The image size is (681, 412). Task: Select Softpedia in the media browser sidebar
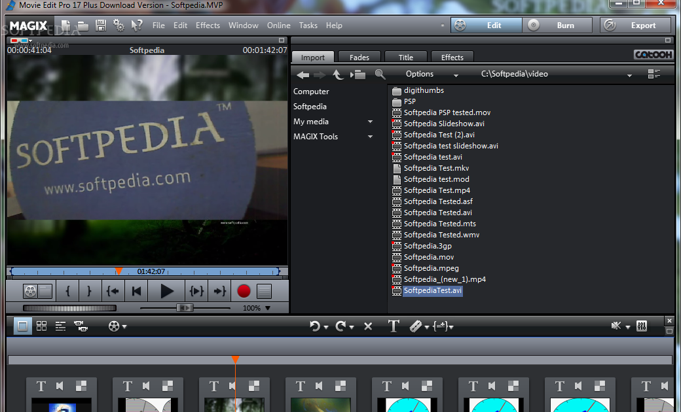tap(310, 107)
